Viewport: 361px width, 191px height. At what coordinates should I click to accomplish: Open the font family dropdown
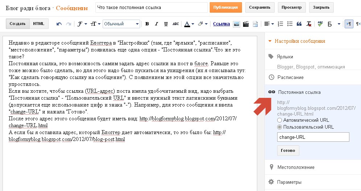82,24
